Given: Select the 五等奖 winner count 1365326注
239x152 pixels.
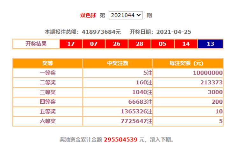Looking at the screenshot, I should [137, 112].
